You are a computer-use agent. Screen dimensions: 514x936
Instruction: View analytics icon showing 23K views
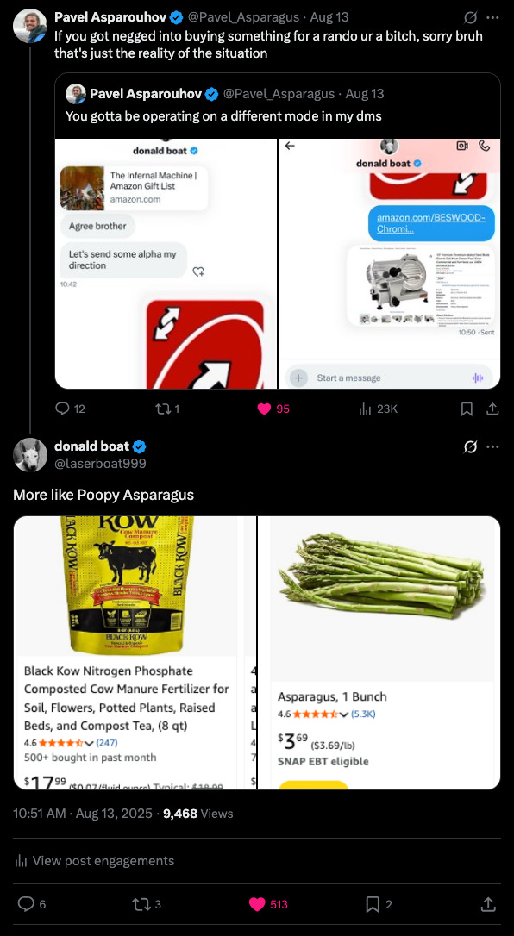[365, 409]
